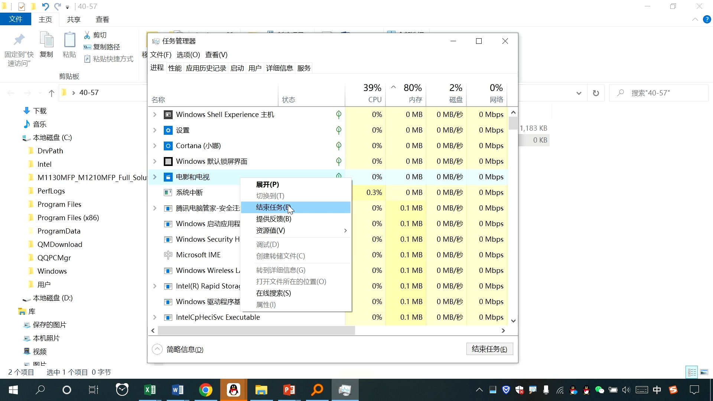Switch to large icons view toggle

coord(704,372)
